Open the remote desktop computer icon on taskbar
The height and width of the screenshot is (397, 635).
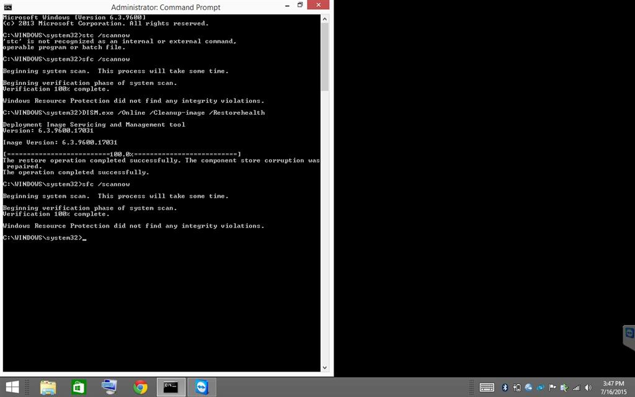(109, 387)
